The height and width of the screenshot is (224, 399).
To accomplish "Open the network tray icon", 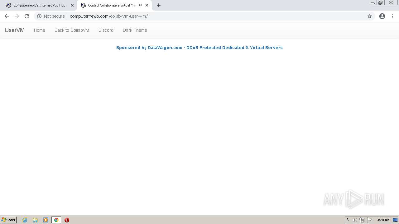I will [362, 220].
